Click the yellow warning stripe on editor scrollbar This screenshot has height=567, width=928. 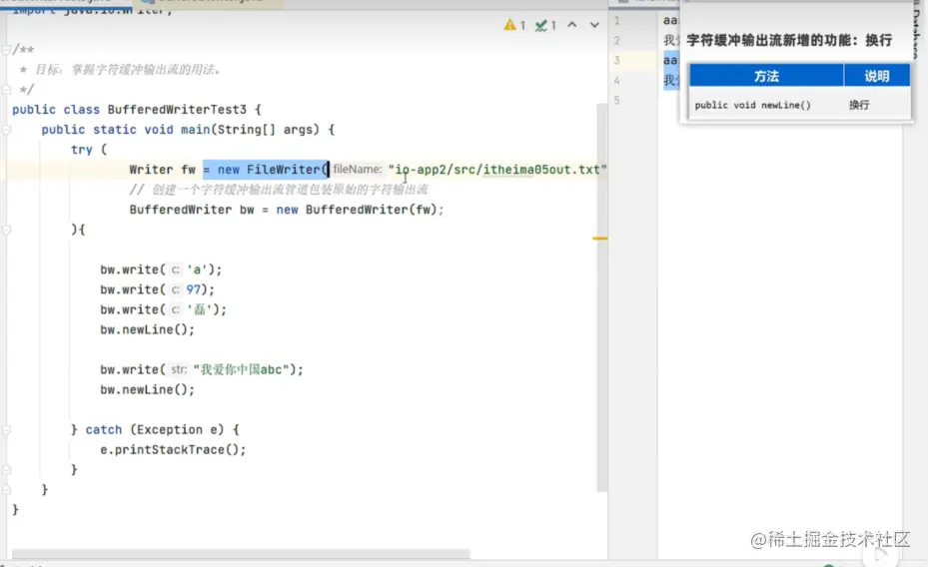[600, 239]
